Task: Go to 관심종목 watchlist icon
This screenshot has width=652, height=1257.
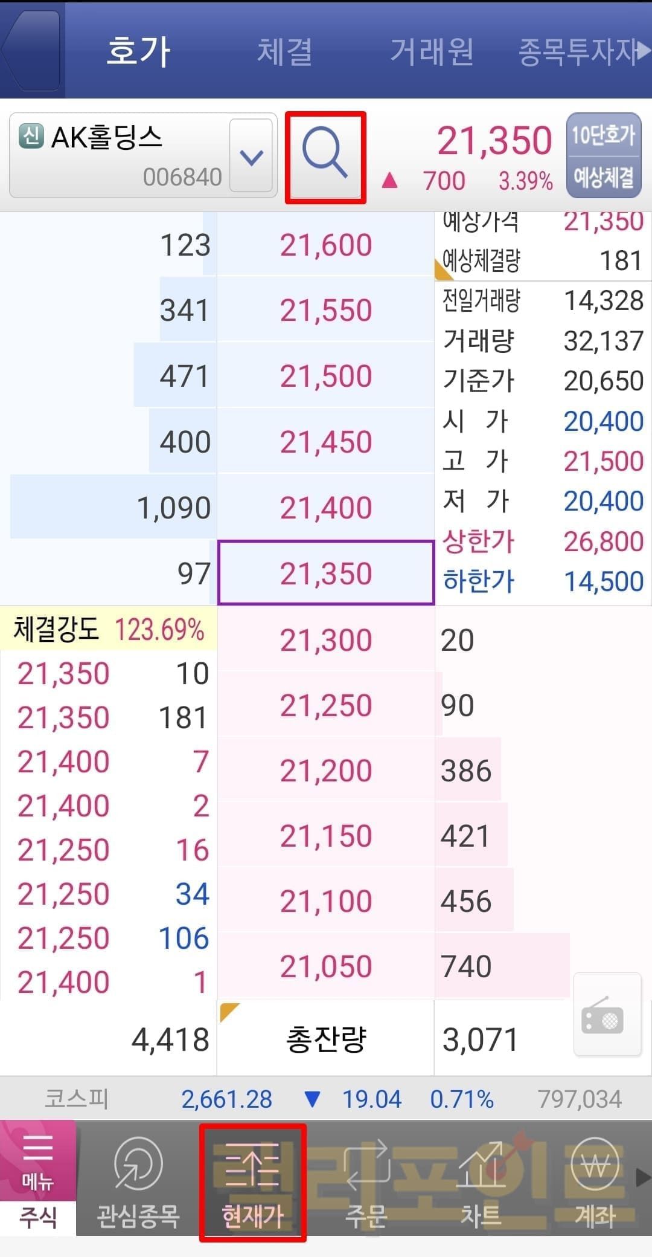Action: tap(138, 1181)
